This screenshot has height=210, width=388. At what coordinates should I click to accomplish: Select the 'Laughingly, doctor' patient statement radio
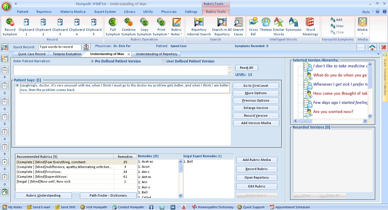17,85
